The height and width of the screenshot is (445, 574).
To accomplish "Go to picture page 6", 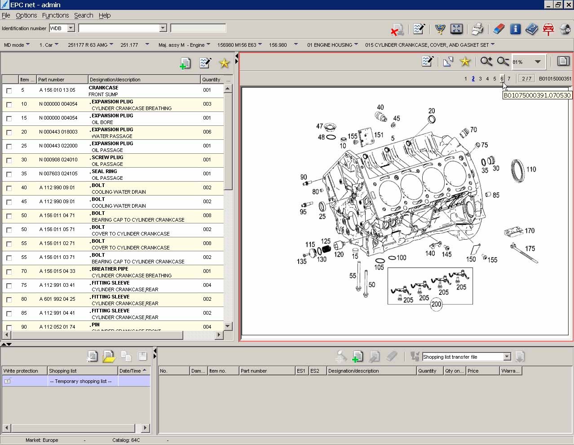I will click(x=502, y=79).
